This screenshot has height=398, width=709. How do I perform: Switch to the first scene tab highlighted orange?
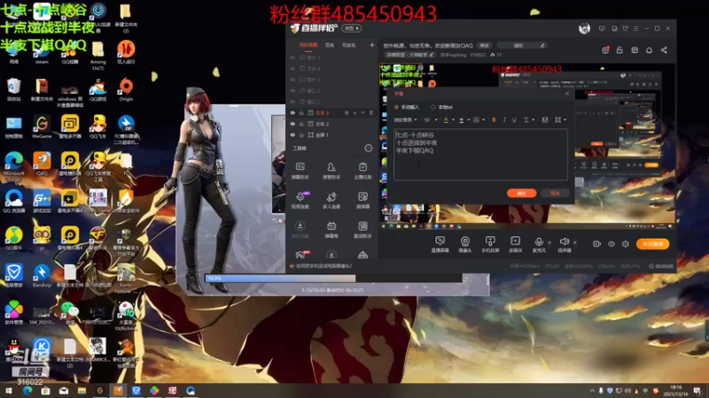pyautogui.click(x=308, y=45)
